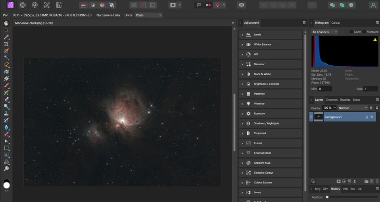Switch to the Tone Mapping persona

point(46,5)
